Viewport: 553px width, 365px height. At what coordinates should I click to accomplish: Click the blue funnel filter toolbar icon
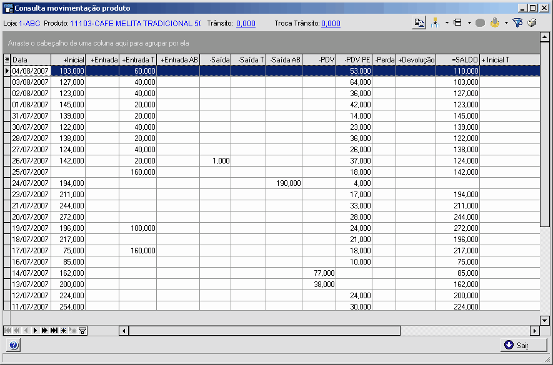(517, 23)
